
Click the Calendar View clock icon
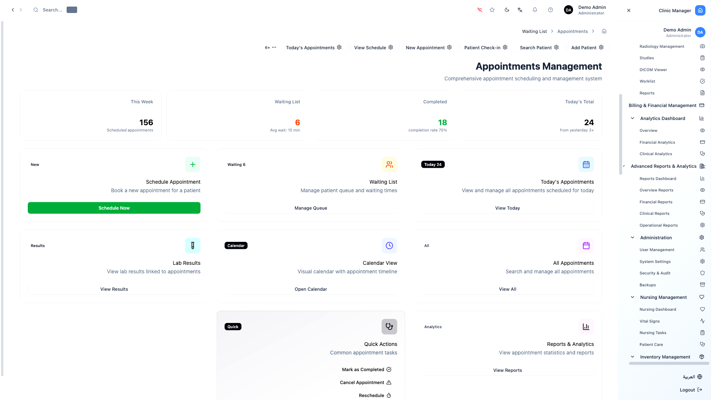[x=389, y=246]
